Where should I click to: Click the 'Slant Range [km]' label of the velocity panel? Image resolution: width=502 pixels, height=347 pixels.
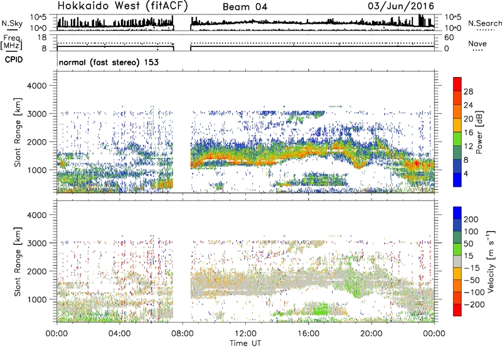tap(18, 261)
